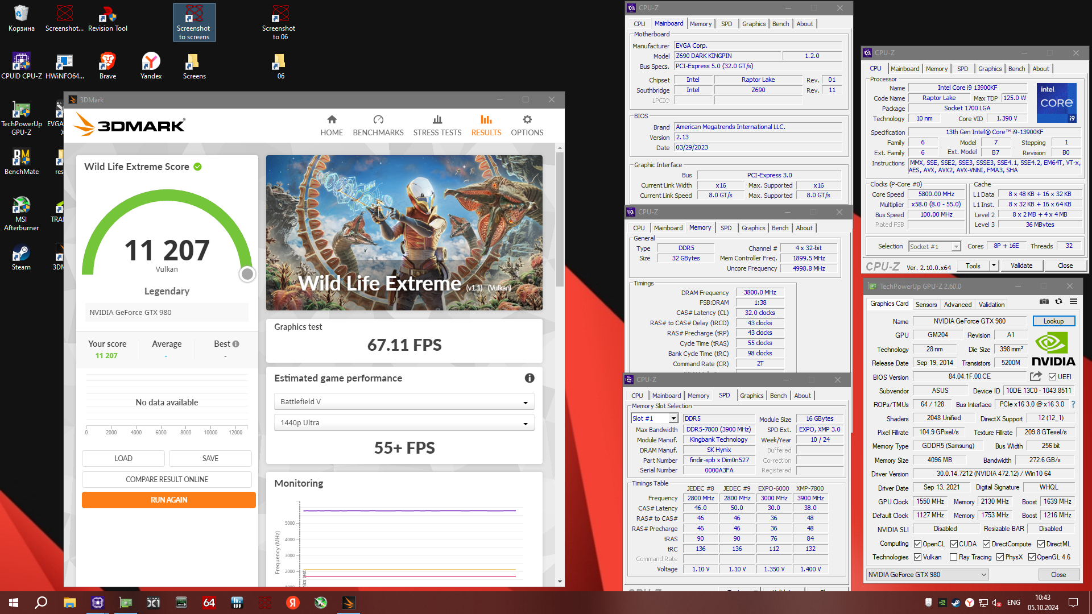The height and width of the screenshot is (614, 1092).
Task: Toggle OpenGL 4.6 checkbox in GPU-Z
Action: (1031, 557)
